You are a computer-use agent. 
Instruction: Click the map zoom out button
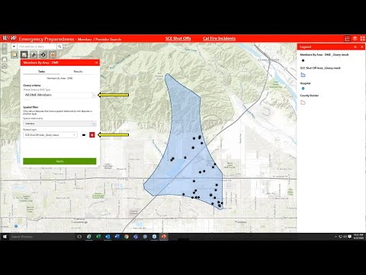tap(5, 52)
